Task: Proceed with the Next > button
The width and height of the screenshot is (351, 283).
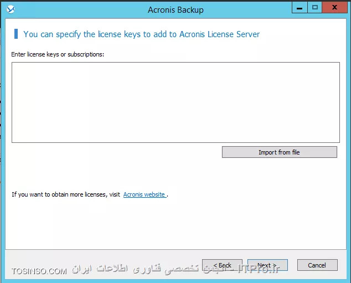Action: coord(267,265)
